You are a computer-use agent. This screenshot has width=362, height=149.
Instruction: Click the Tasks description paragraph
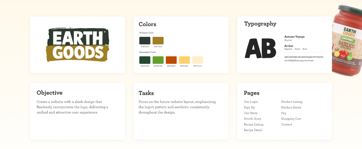click(177, 107)
